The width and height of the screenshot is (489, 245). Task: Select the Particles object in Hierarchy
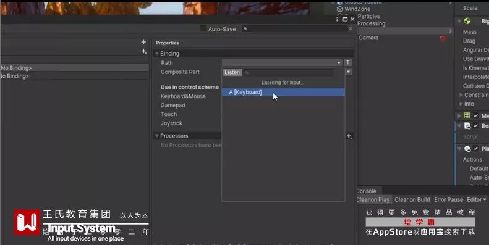pos(368,16)
